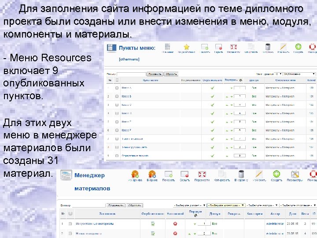Click Скрыть icon in Пункты меню toolbar
The height and width of the screenshot is (238, 317).
(x=218, y=47)
